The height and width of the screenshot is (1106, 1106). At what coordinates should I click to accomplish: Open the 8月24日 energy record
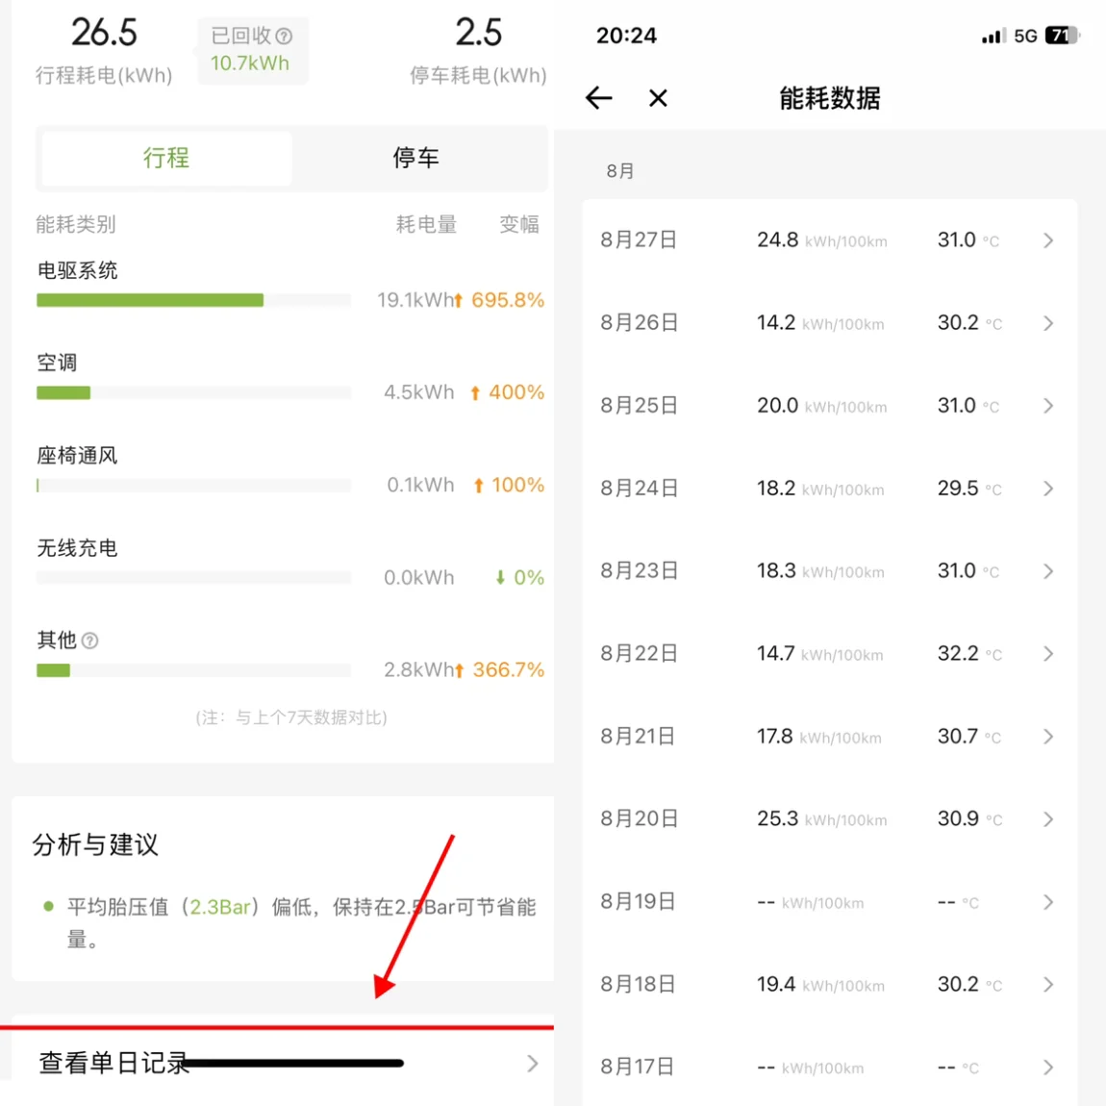point(827,489)
